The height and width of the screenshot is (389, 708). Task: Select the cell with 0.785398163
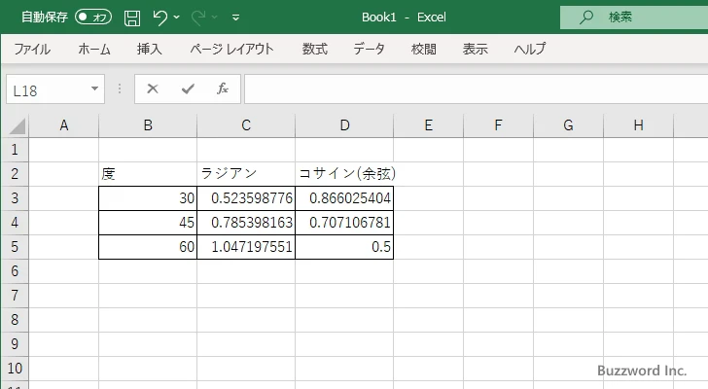coord(246,223)
